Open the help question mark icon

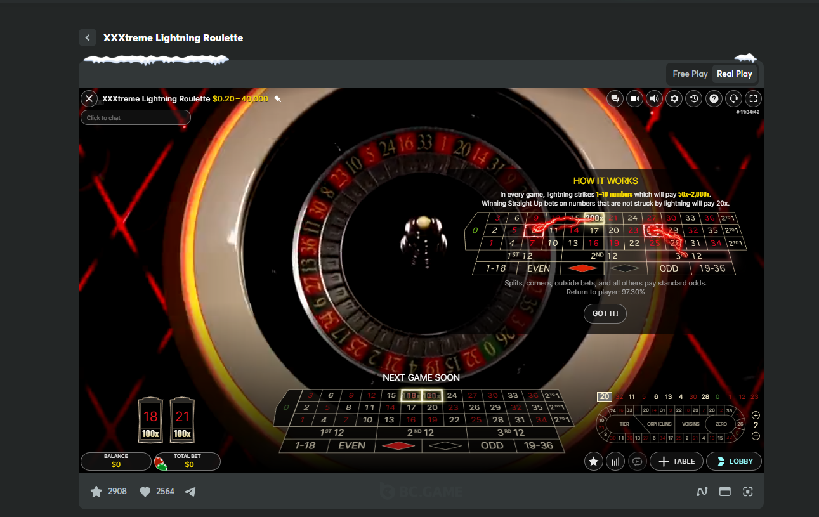(714, 99)
